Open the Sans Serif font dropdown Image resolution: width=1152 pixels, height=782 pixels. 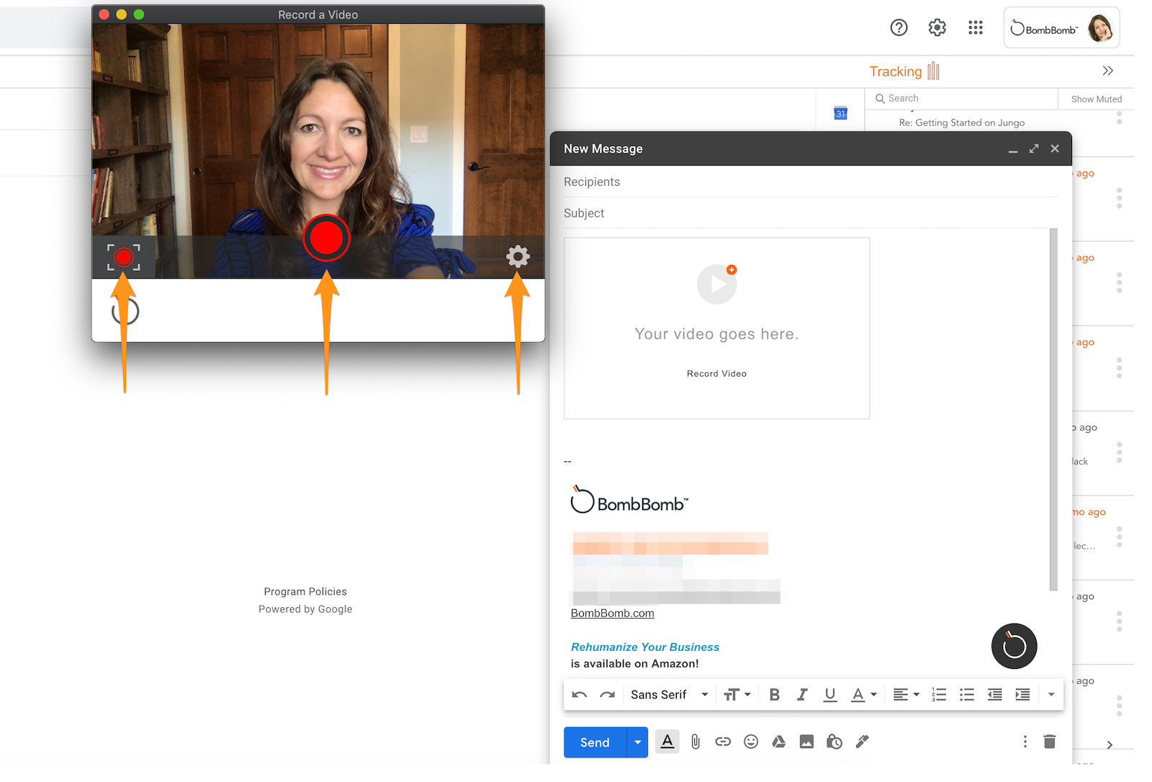(x=669, y=695)
